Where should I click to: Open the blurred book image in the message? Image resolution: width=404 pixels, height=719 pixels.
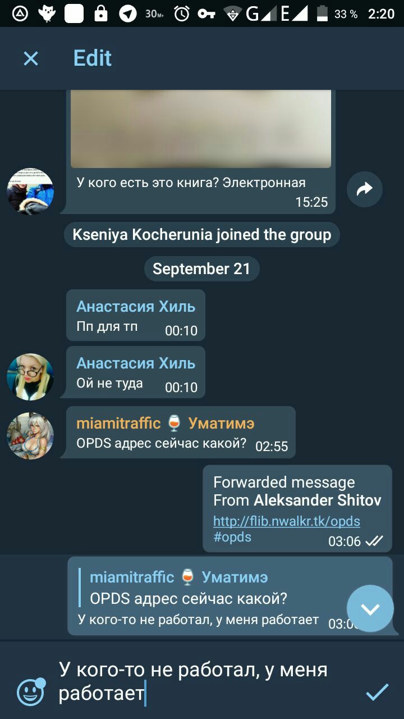(201, 129)
